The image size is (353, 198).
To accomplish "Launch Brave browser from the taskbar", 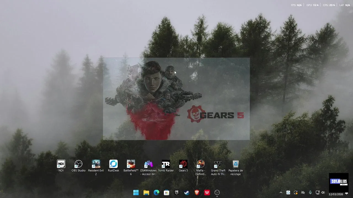I will 197,193.
